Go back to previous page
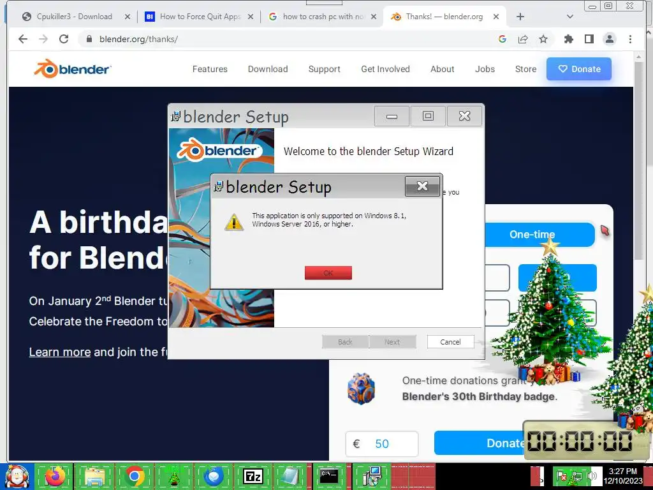 23,39
